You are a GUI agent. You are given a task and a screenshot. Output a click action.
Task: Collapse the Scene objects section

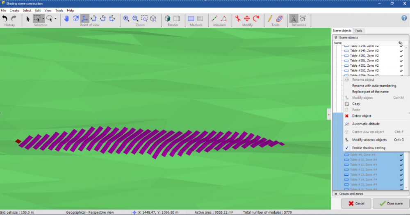[336, 38]
